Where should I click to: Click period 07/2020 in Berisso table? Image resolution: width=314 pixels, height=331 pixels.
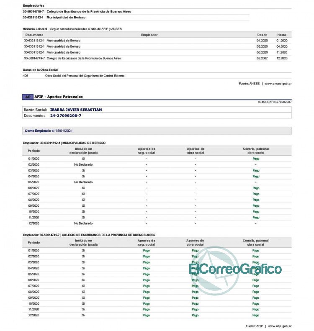point(34,194)
